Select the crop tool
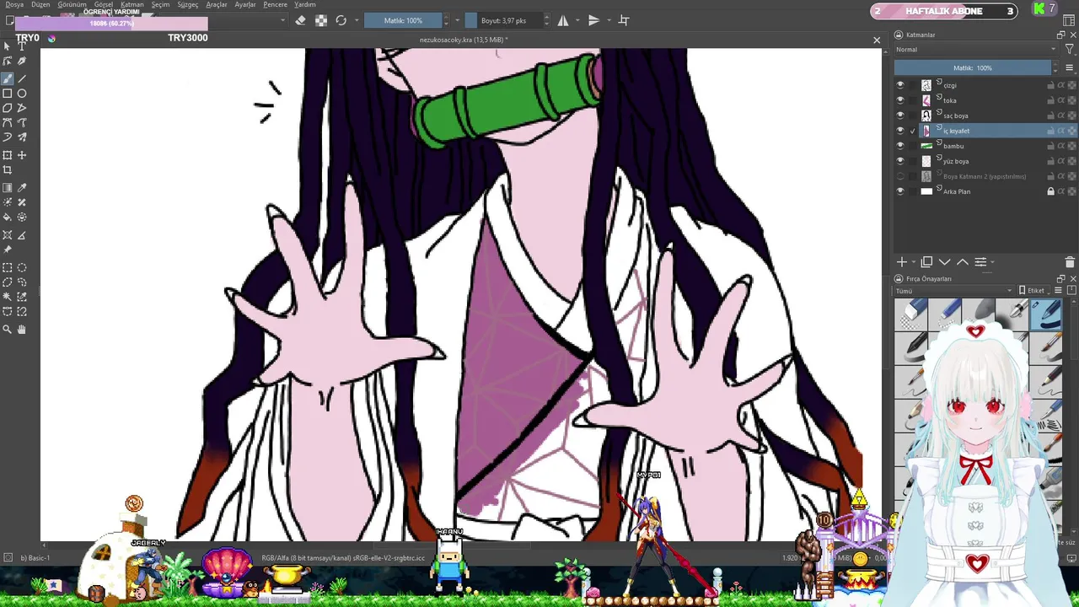1079x607 pixels. [8, 170]
